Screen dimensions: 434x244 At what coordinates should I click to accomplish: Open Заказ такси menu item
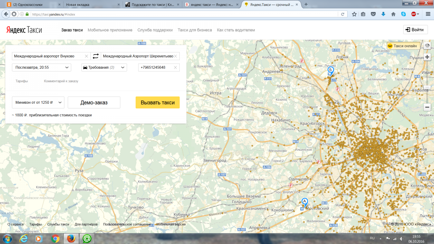tap(72, 30)
